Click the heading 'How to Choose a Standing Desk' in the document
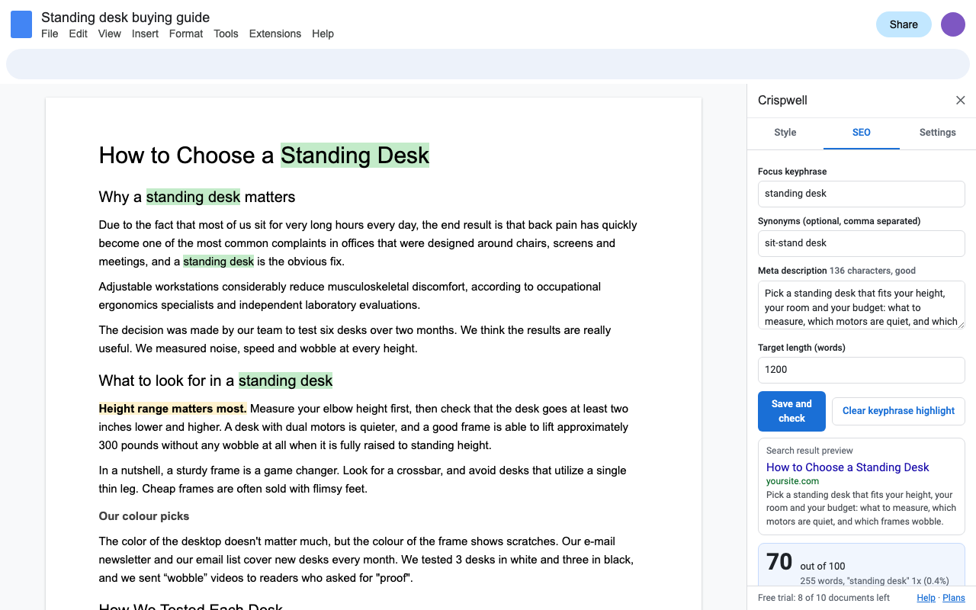This screenshot has height=610, width=976. (264, 156)
